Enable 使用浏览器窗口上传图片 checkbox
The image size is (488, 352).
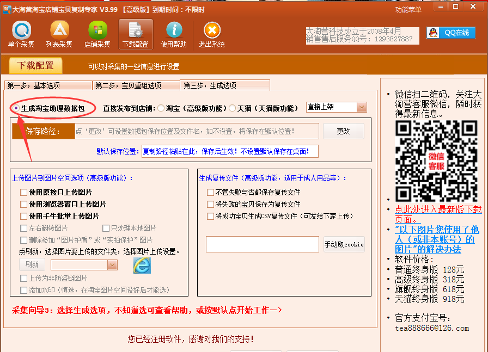[x=23, y=204]
